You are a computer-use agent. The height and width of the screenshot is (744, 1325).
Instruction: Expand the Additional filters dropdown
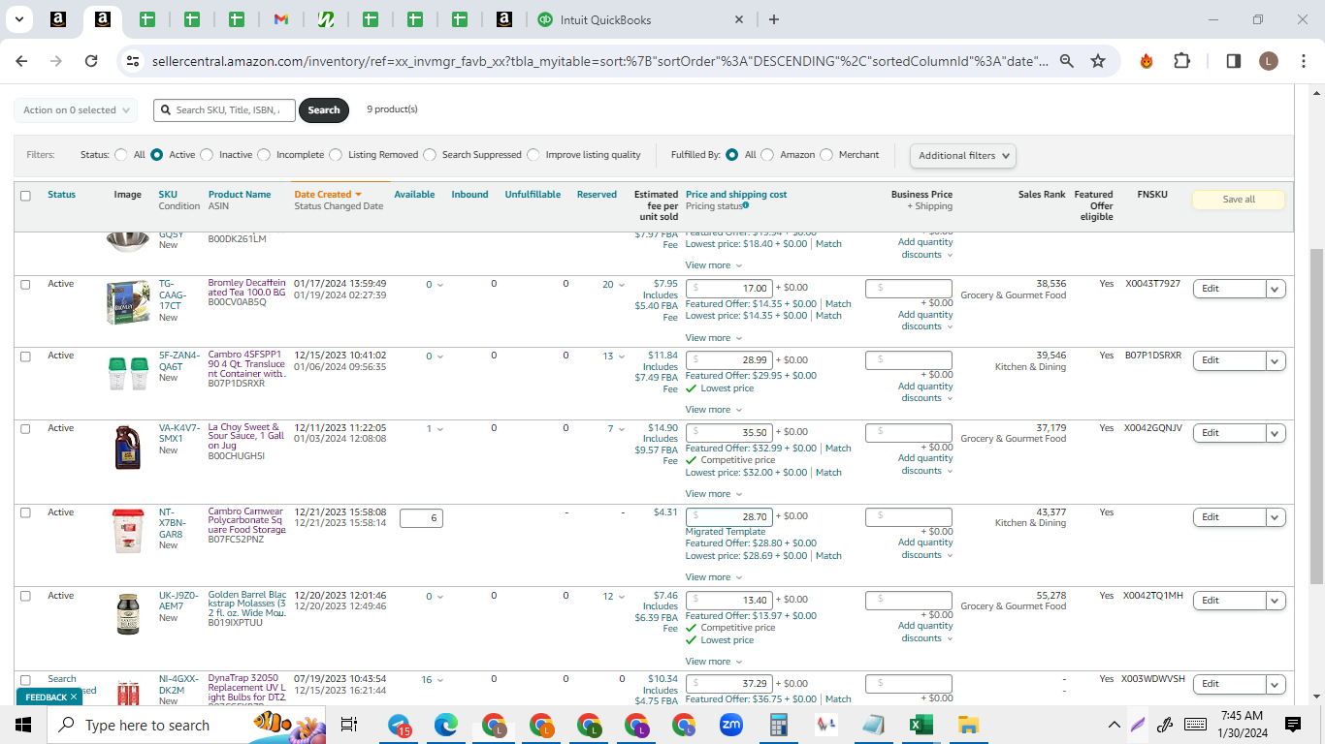[963, 155]
